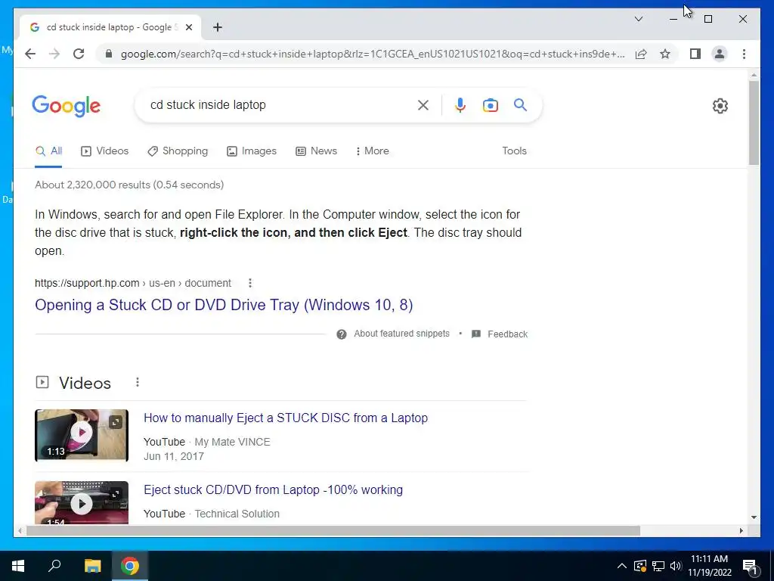
Task: Click 'About featured snippets'
Action: [402, 334]
